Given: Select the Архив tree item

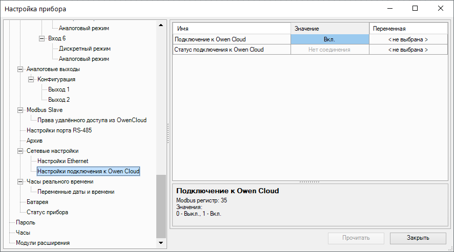Looking at the screenshot, I should click(x=34, y=141).
